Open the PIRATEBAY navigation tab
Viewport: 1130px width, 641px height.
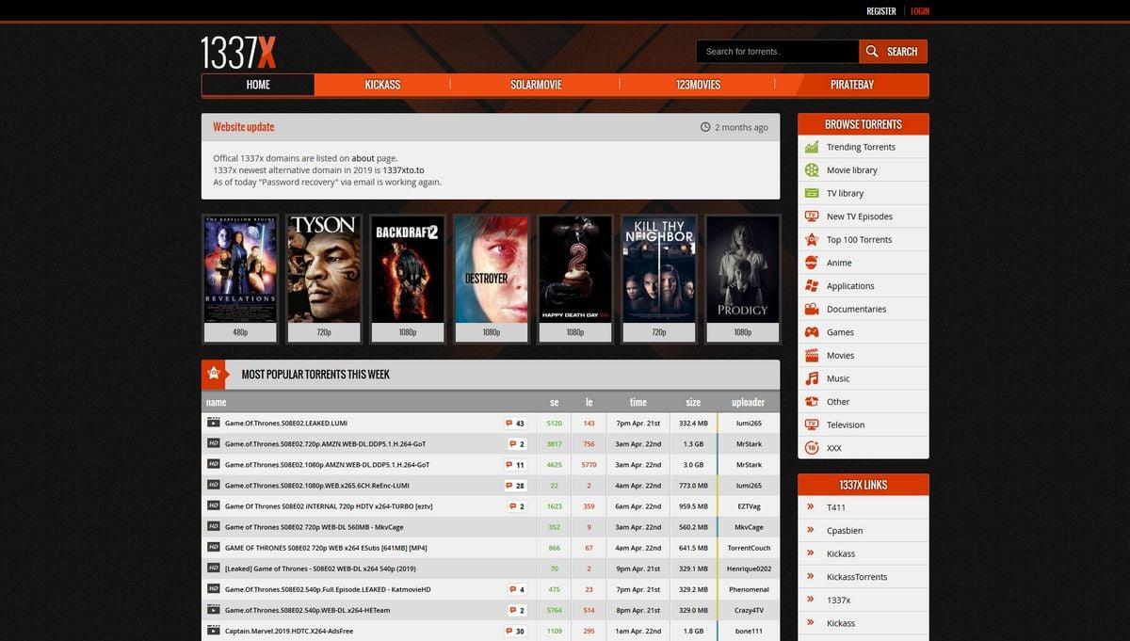click(x=852, y=85)
